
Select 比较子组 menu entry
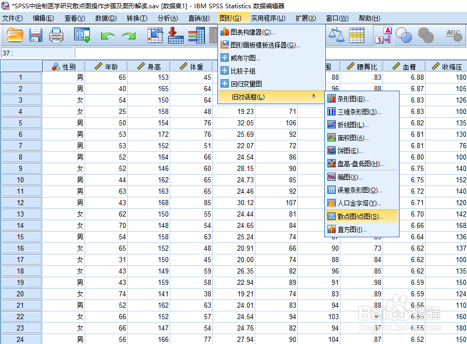[x=271, y=71]
